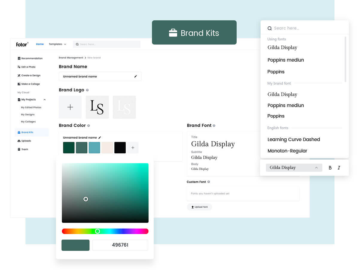
Task: Open My Edited Photos
Action: [x=31, y=107]
